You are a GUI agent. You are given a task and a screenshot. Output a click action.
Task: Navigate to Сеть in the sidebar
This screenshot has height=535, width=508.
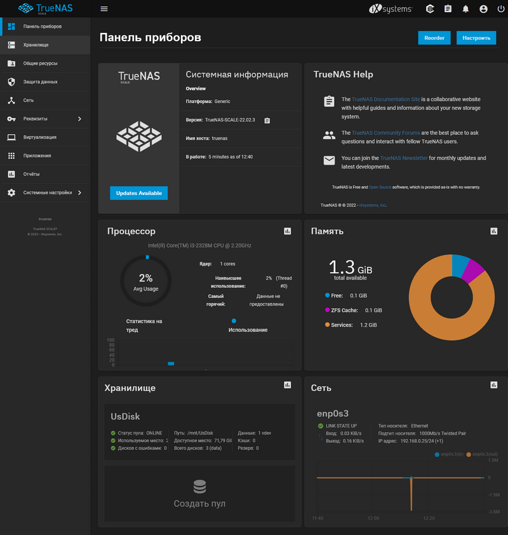[x=45, y=100]
